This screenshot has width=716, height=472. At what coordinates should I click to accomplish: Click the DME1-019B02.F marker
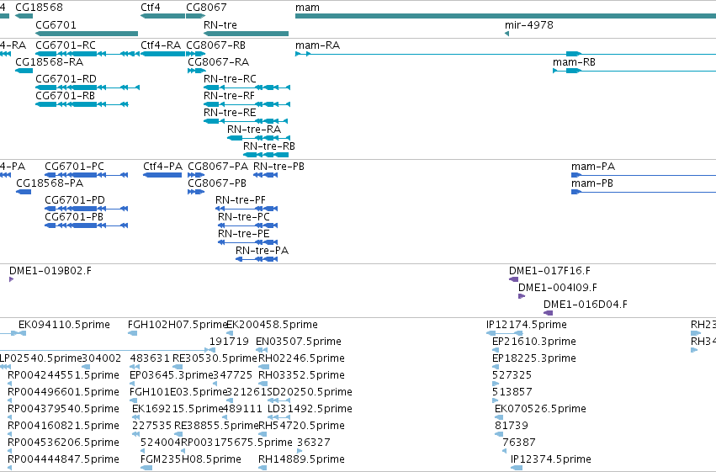12,279
